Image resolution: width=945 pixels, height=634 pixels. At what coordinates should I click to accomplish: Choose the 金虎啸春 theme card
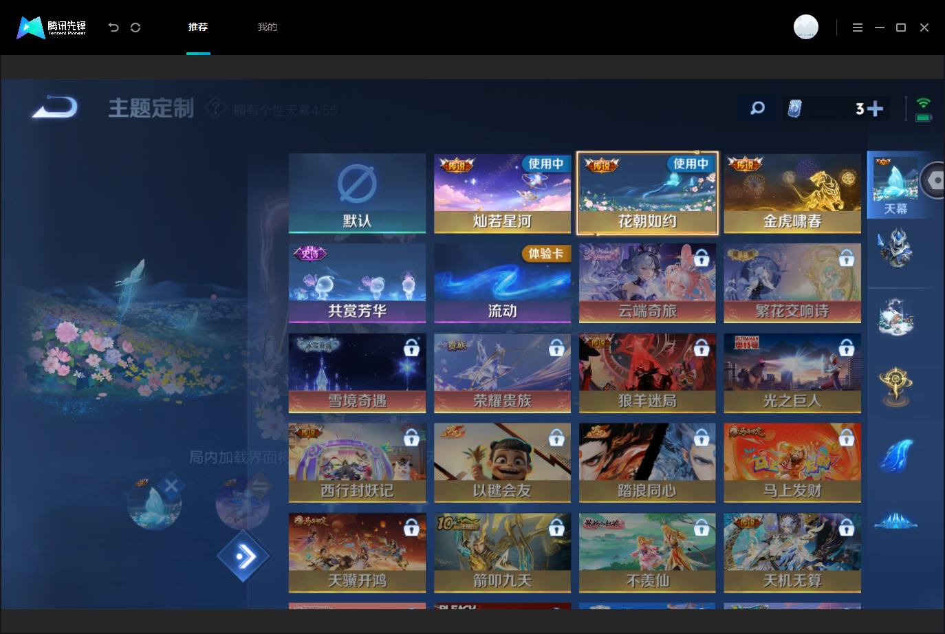tap(792, 193)
